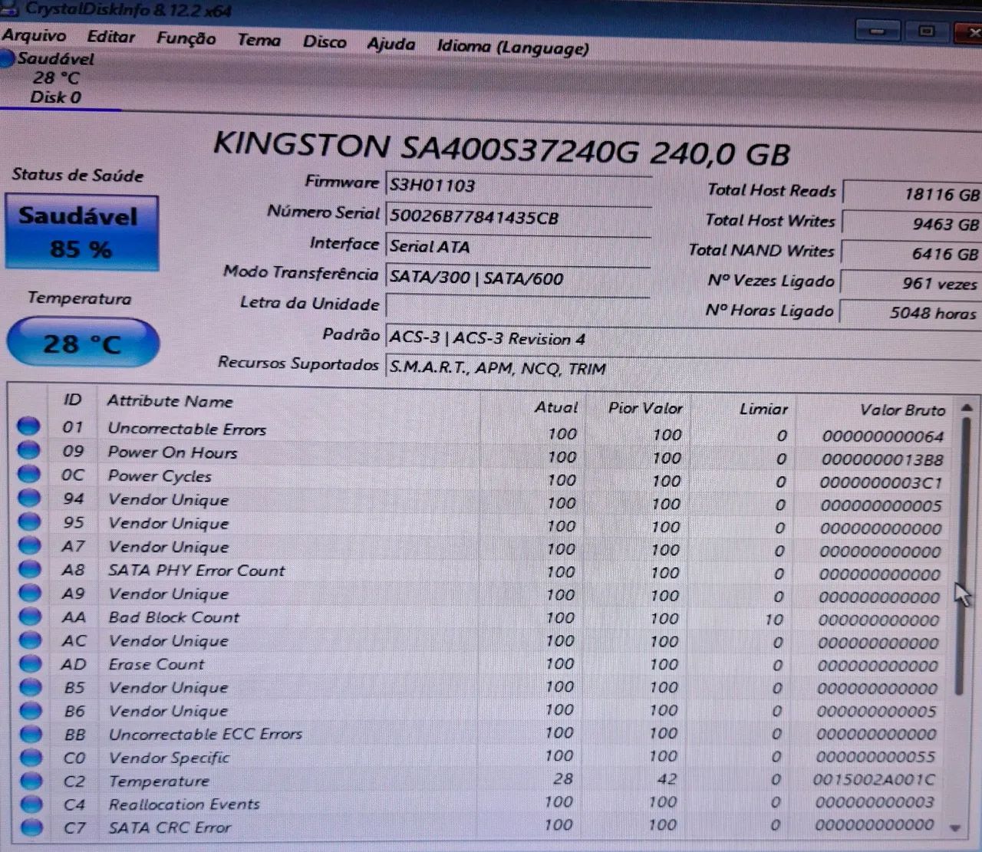Image resolution: width=982 pixels, height=852 pixels.
Task: Click status icon of Uncorrectable ECC Errors row
Action: 31,734
